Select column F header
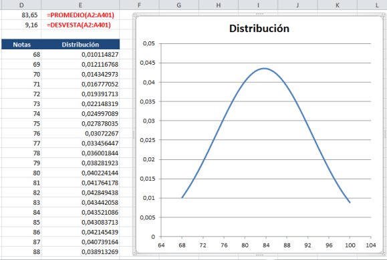 click(x=139, y=5)
